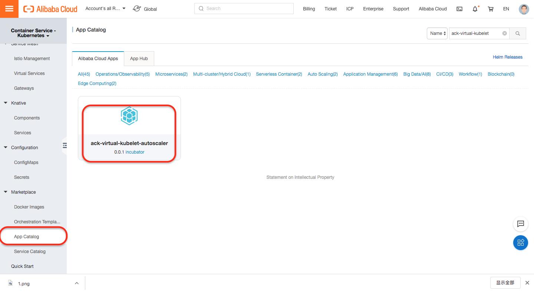Open the blue apps shortcut floating button
Screen dimensions: 534x292
521,243
